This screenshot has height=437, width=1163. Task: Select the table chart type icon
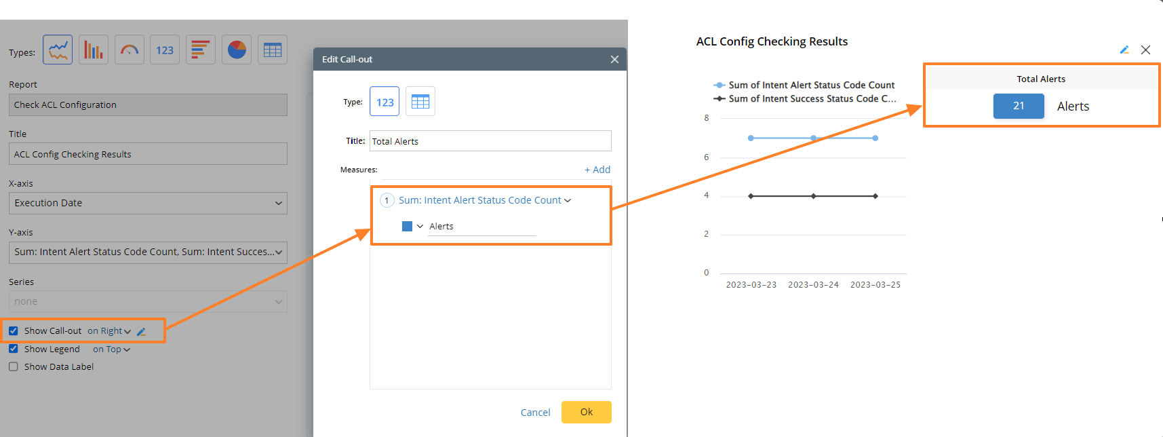[x=273, y=50]
